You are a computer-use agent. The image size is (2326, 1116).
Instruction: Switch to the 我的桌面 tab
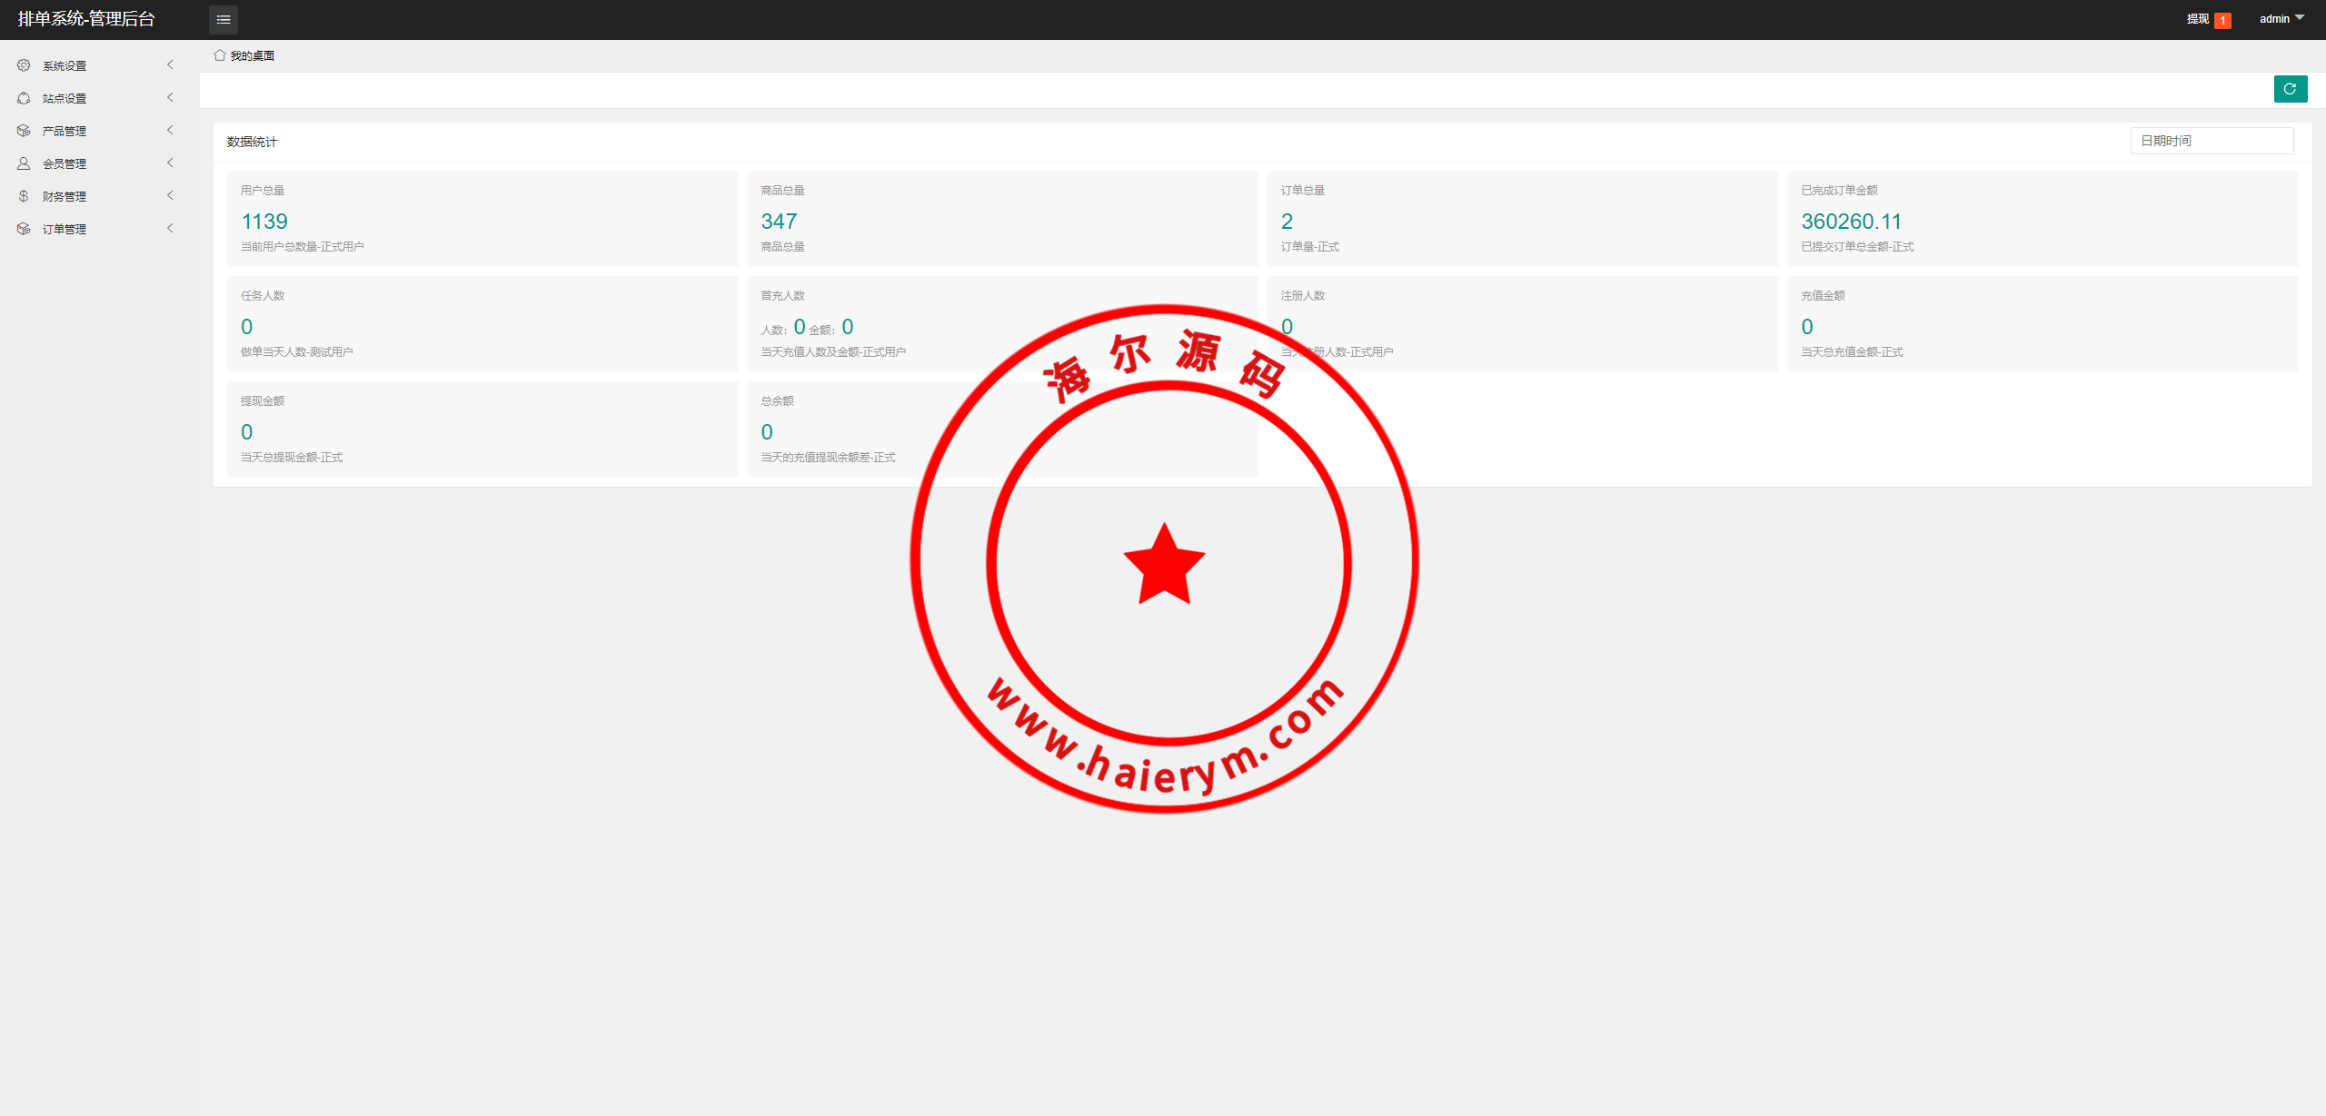pyautogui.click(x=252, y=55)
